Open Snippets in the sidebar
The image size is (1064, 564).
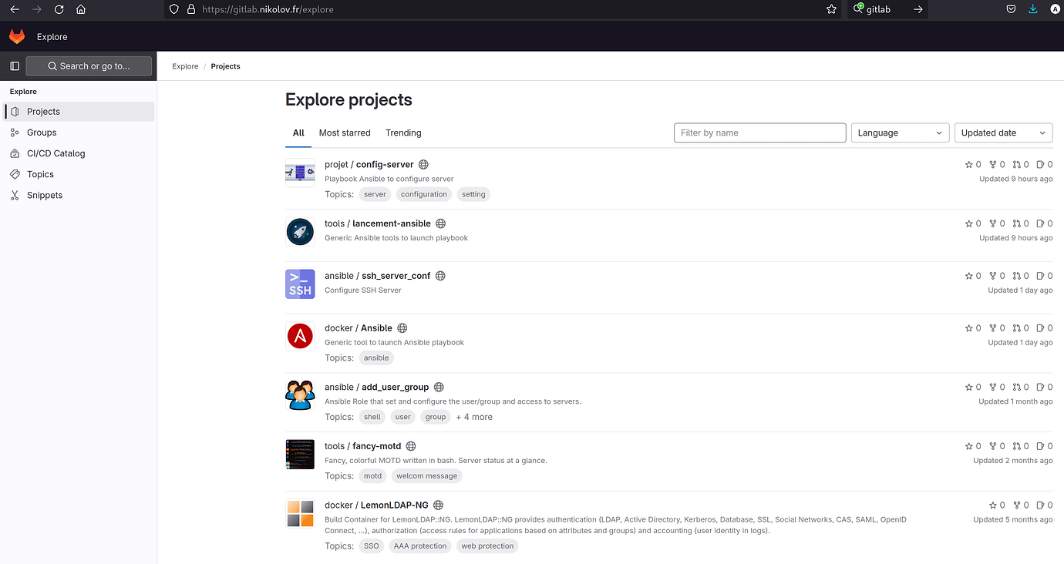click(45, 195)
